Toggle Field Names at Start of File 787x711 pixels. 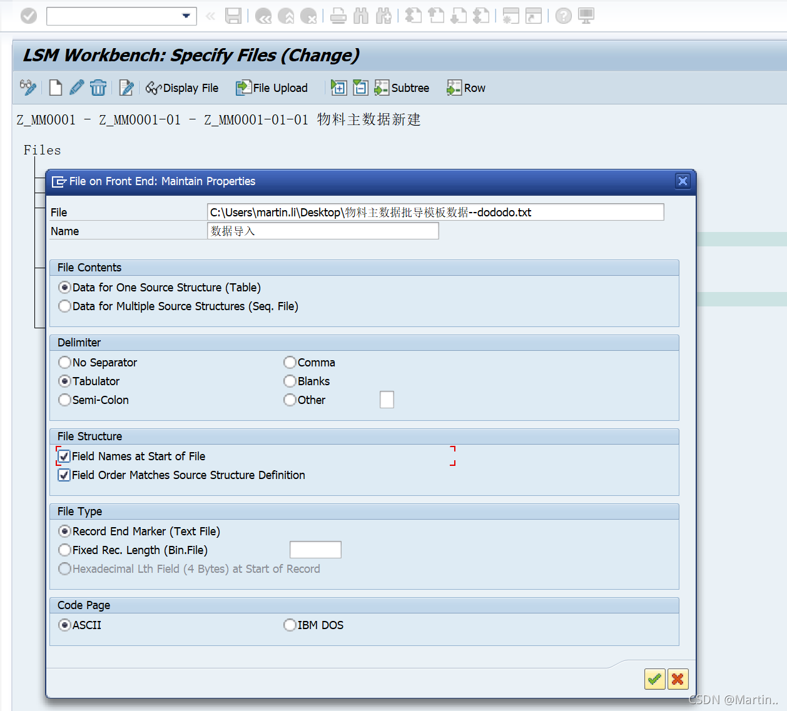[64, 456]
